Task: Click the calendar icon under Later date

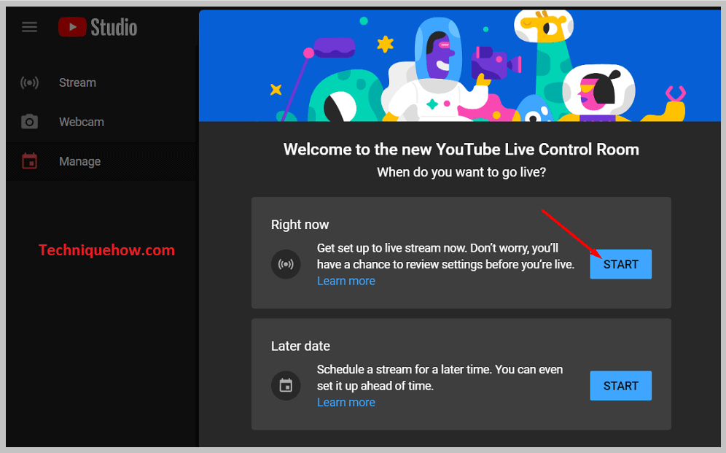Action: click(286, 385)
